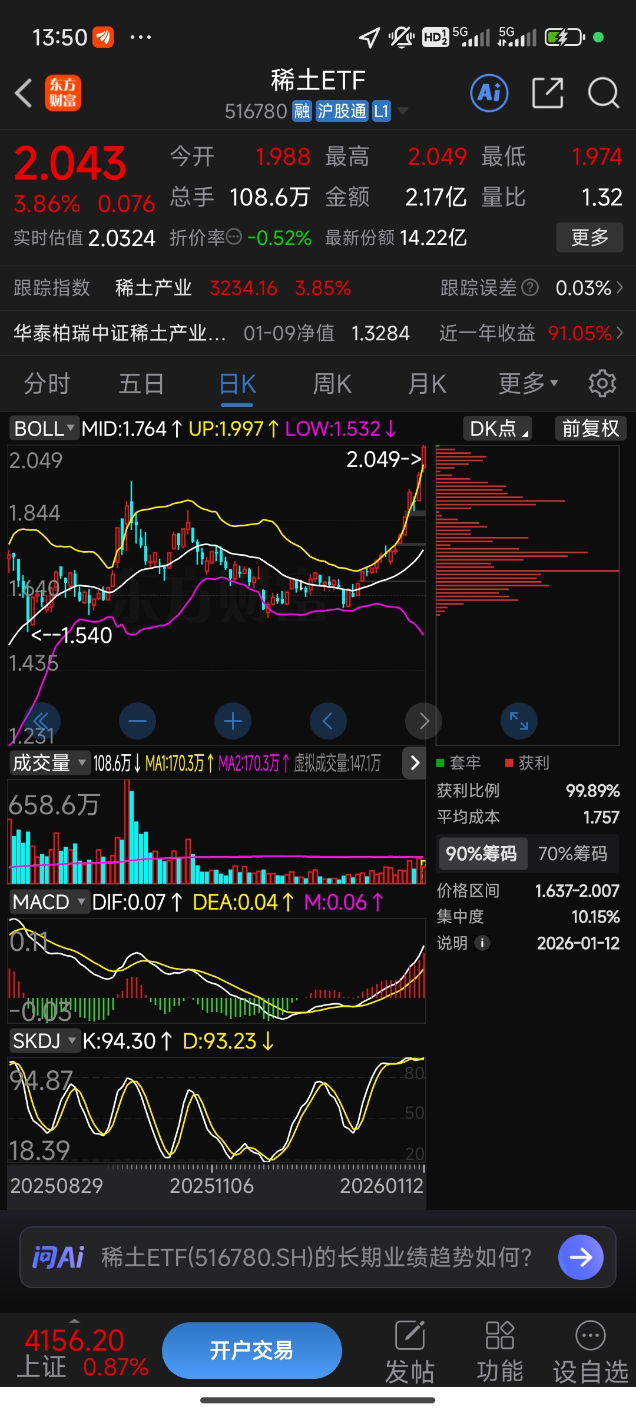Open chart settings gear icon
Image resolution: width=636 pixels, height=1413 pixels.
(x=602, y=384)
